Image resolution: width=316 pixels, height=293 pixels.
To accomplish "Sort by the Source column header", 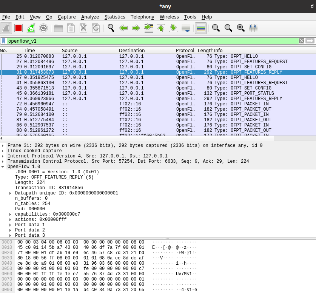I will pyautogui.click(x=89, y=50).
